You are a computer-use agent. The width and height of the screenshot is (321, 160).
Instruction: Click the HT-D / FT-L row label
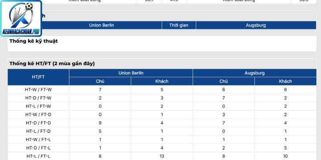(x=38, y=148)
